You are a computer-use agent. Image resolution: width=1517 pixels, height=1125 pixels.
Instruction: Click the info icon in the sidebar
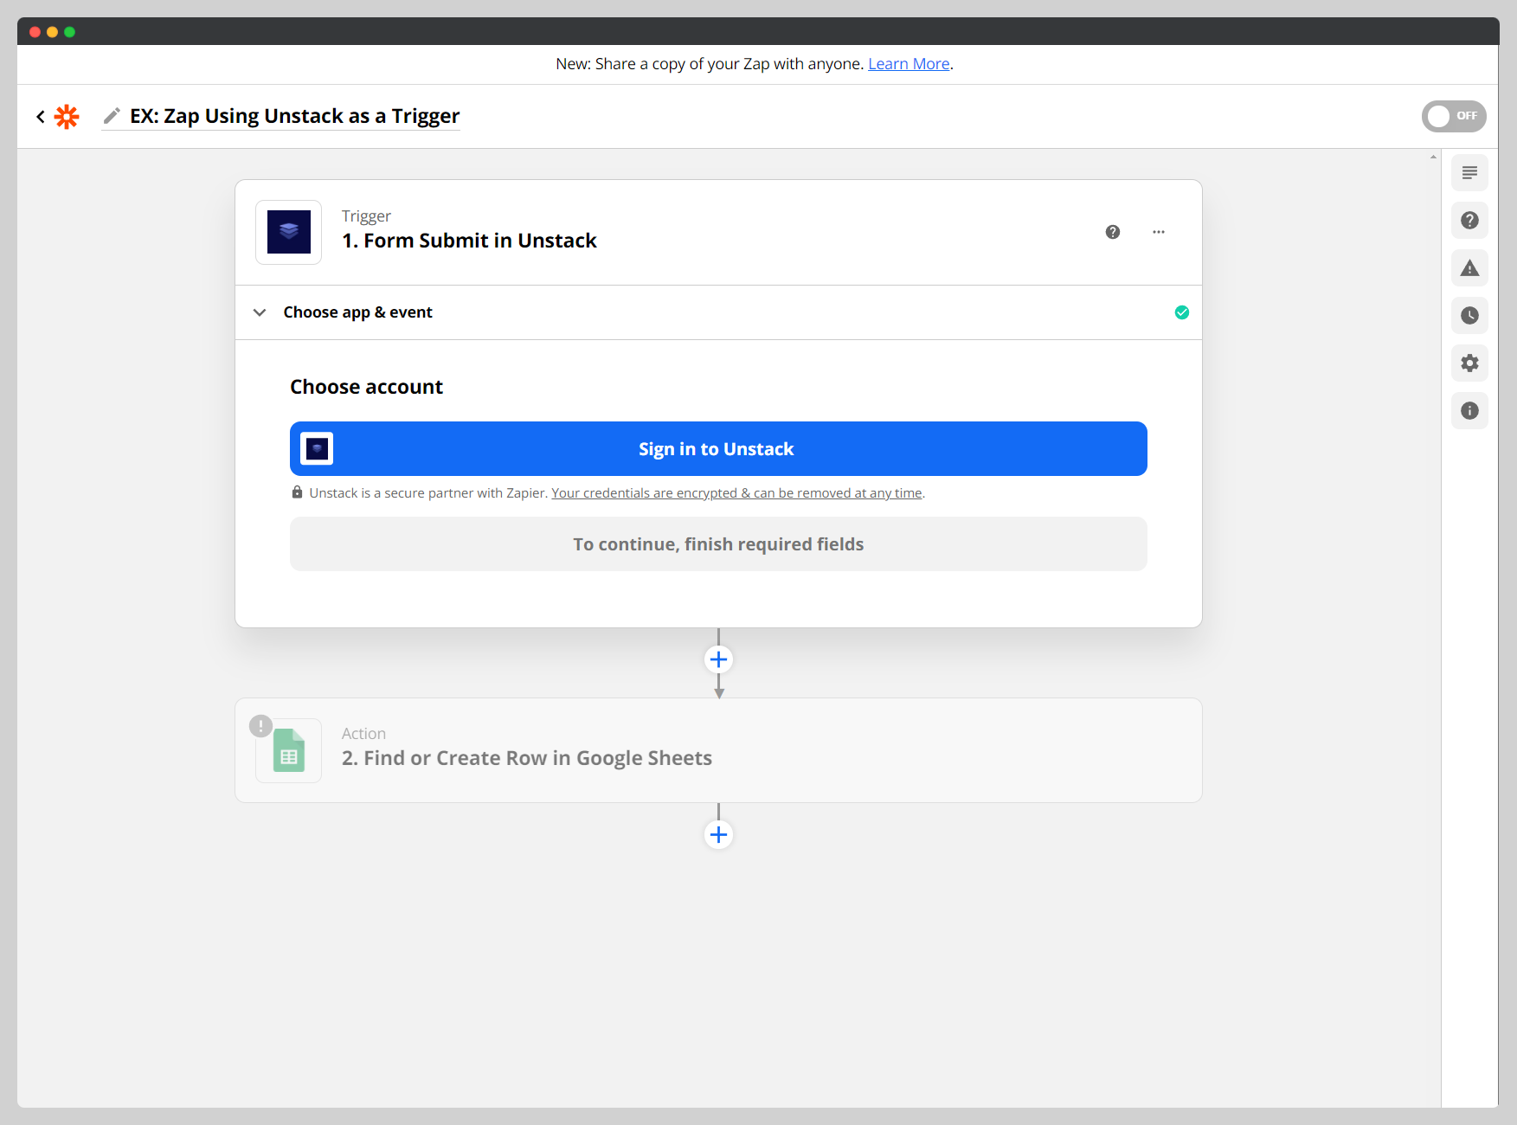1469,410
